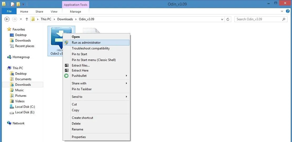Go up one folder level
The height and width of the screenshot is (142, 292).
click(x=27, y=19)
